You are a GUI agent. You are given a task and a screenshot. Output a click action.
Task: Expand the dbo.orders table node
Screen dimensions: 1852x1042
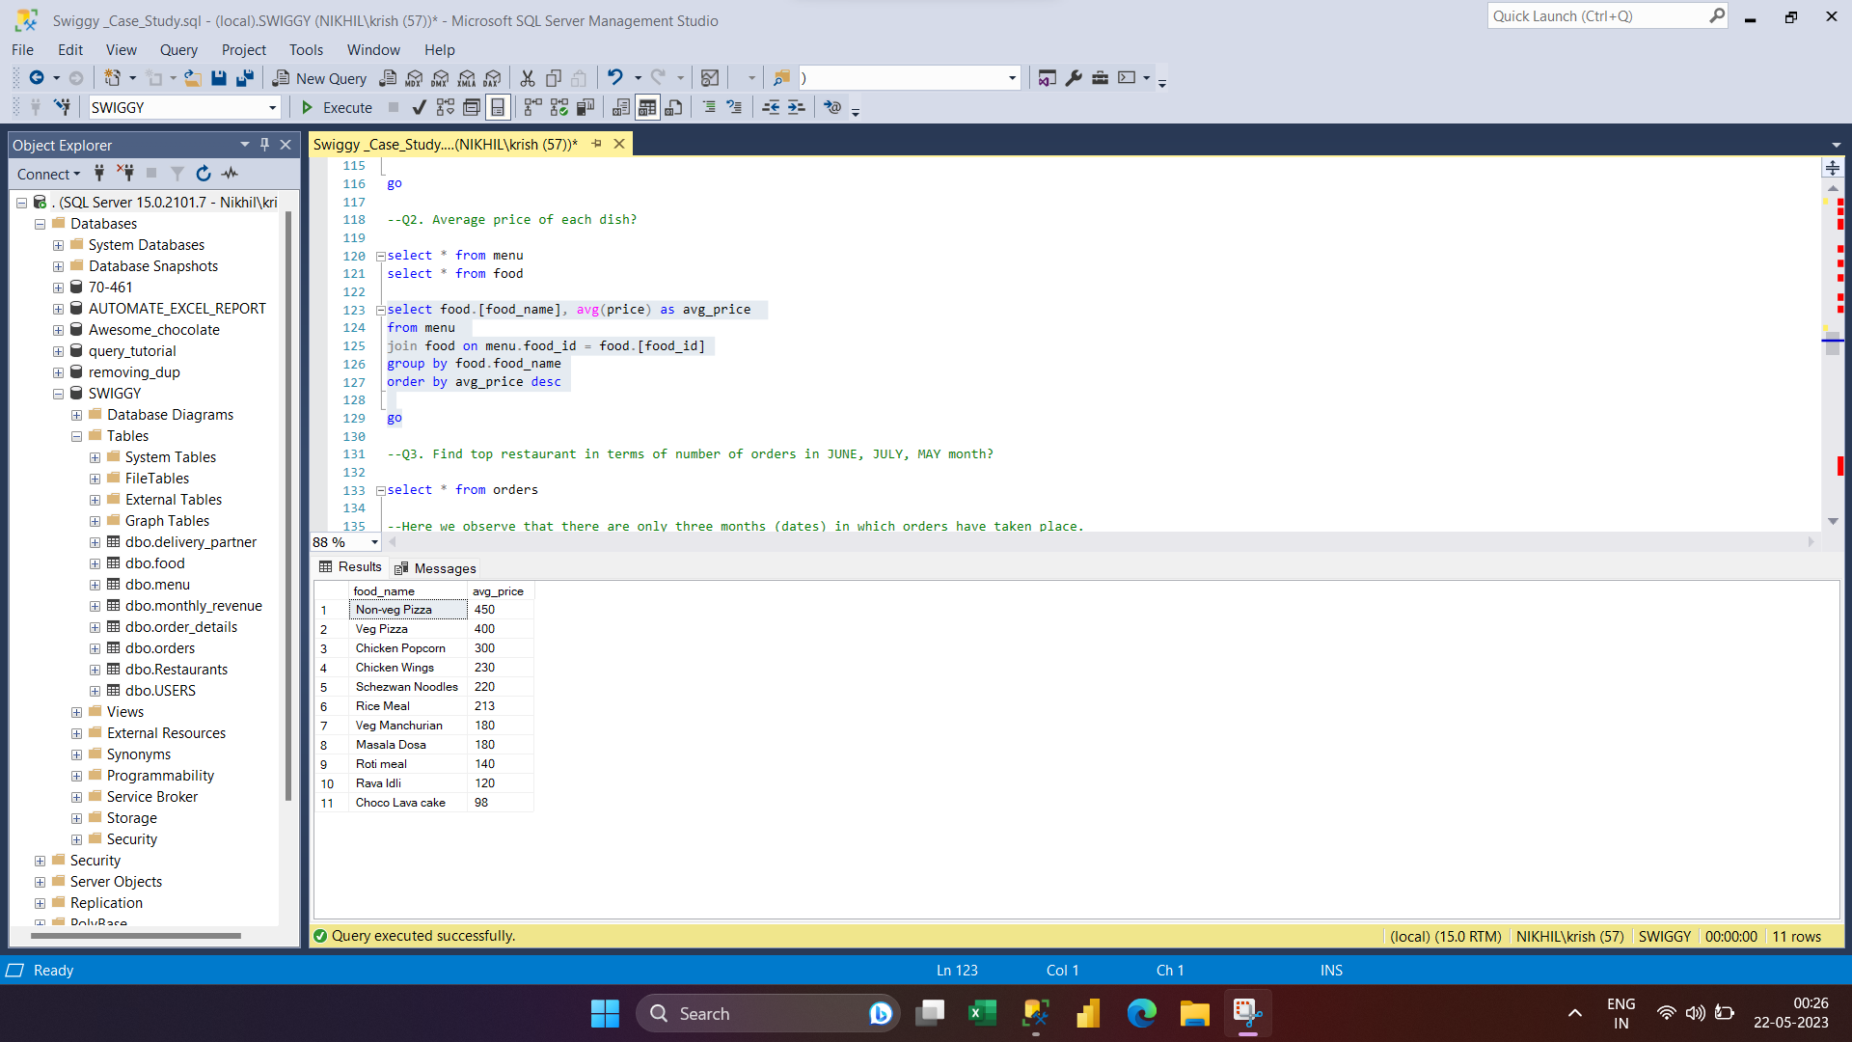(x=95, y=648)
